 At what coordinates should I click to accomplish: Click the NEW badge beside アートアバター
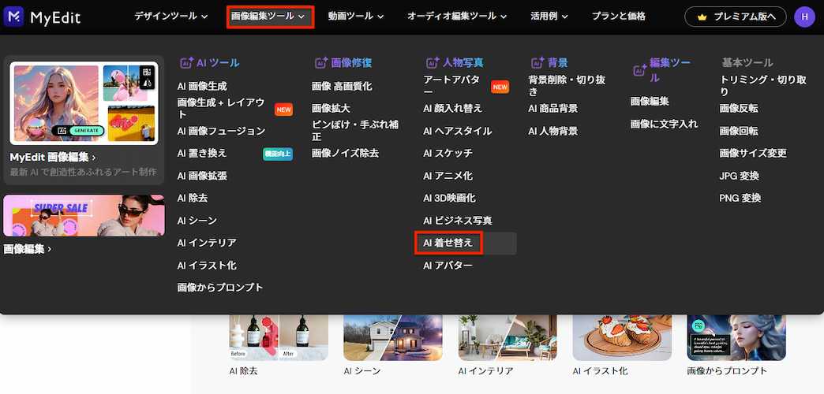coord(500,87)
